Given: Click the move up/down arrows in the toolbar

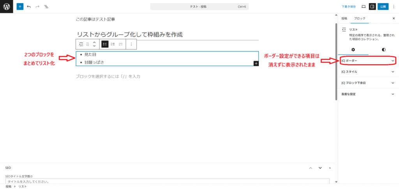Looking at the screenshot, I should (94, 44).
